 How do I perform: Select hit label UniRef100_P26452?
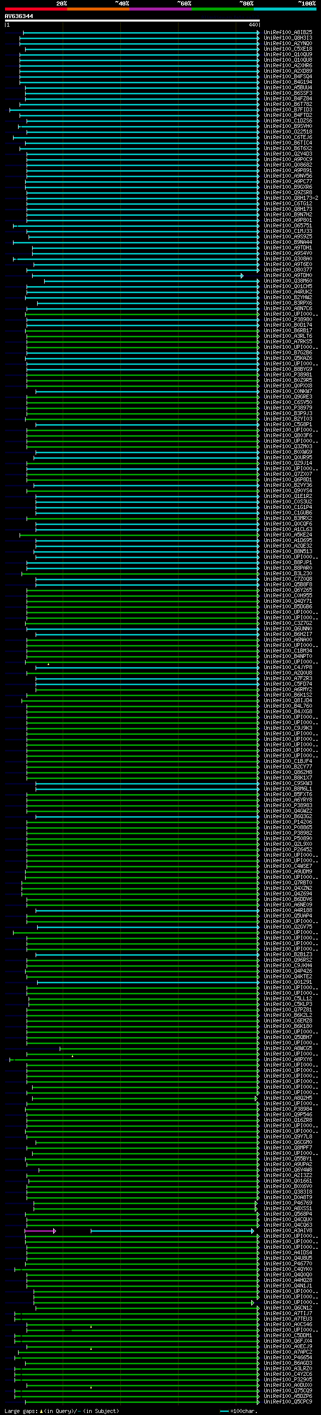point(287,850)
